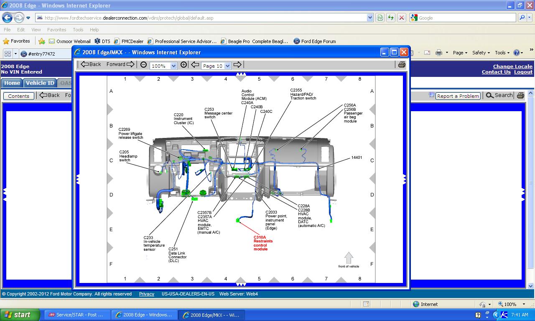Click the zoom in plus icon in diagram toolbar
535x321 pixels.
click(x=183, y=65)
